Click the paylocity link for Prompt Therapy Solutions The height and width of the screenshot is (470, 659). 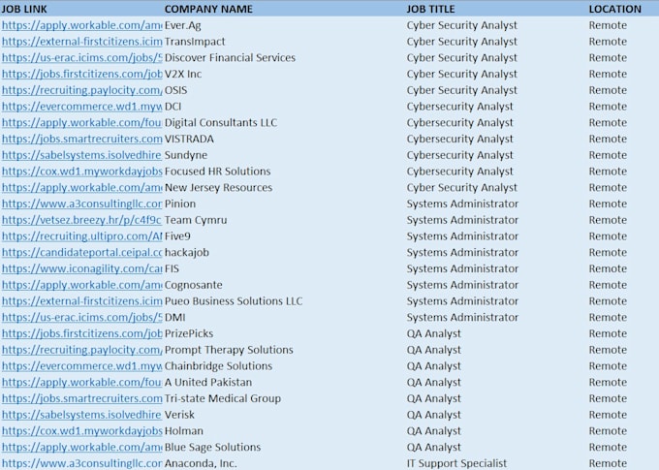click(82, 350)
